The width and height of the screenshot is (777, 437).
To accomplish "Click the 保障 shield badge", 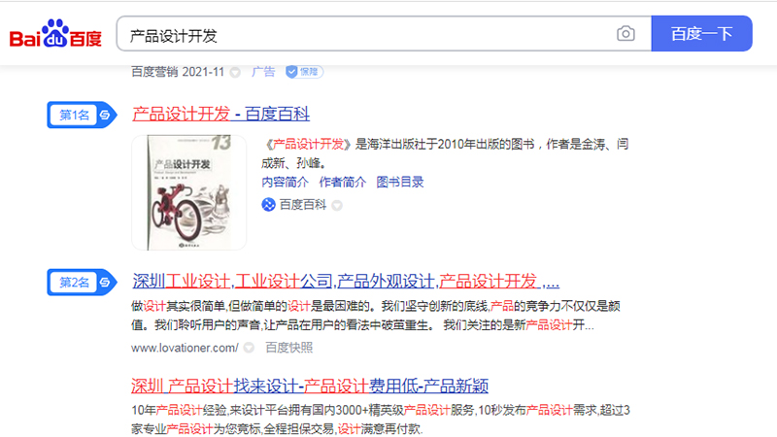I will point(304,72).
